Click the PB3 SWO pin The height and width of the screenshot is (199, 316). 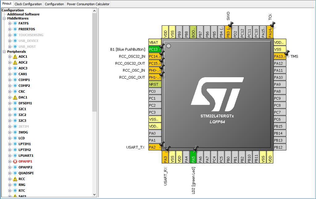click(228, 32)
